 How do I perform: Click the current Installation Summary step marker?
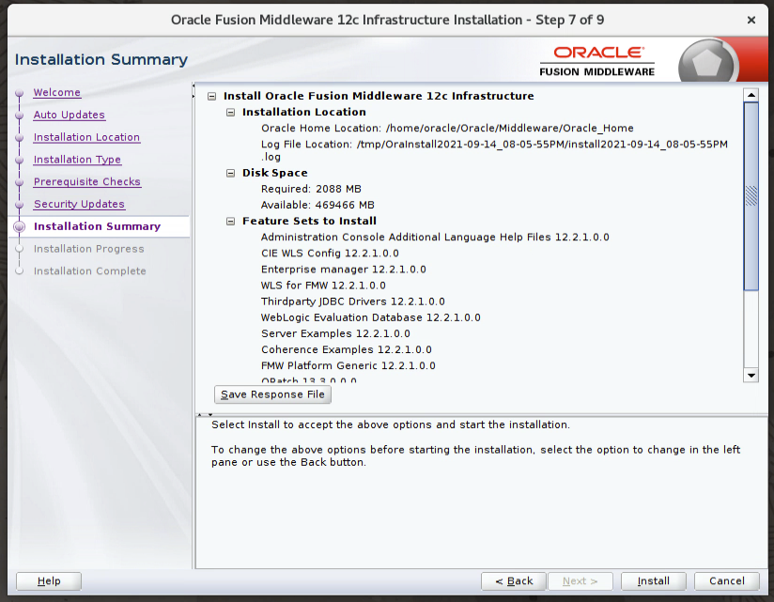(19, 226)
